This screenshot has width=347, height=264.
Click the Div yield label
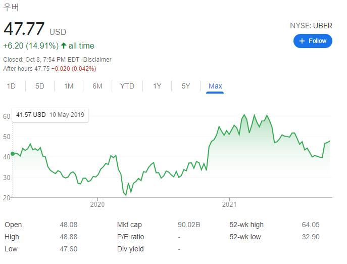click(x=130, y=249)
